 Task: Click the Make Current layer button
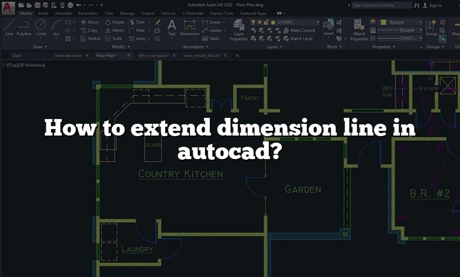pyautogui.click(x=299, y=30)
